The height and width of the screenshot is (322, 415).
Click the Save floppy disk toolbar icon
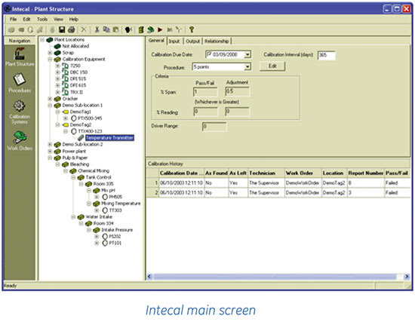tap(62, 29)
